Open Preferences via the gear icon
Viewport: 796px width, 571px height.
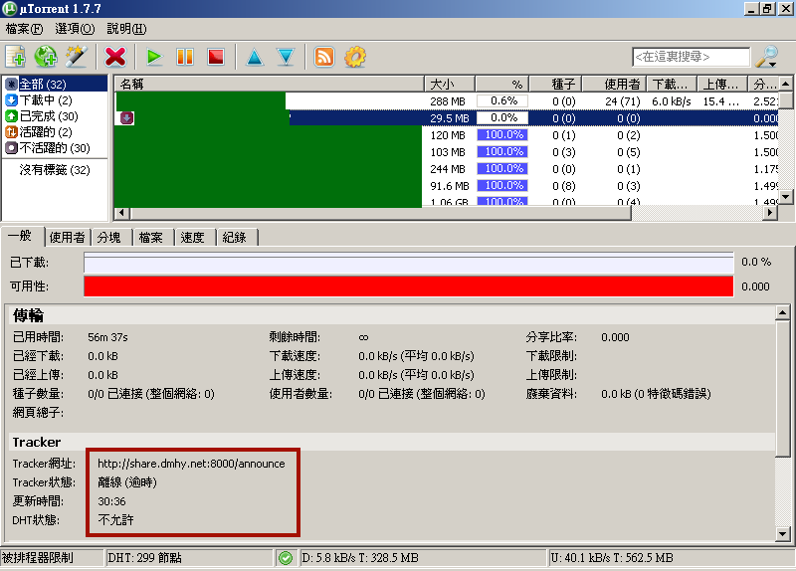point(355,57)
